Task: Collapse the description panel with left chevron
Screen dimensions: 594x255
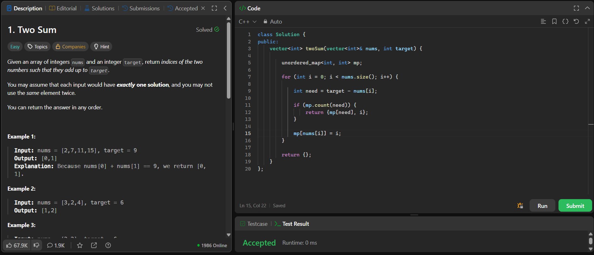Action: pos(225,8)
